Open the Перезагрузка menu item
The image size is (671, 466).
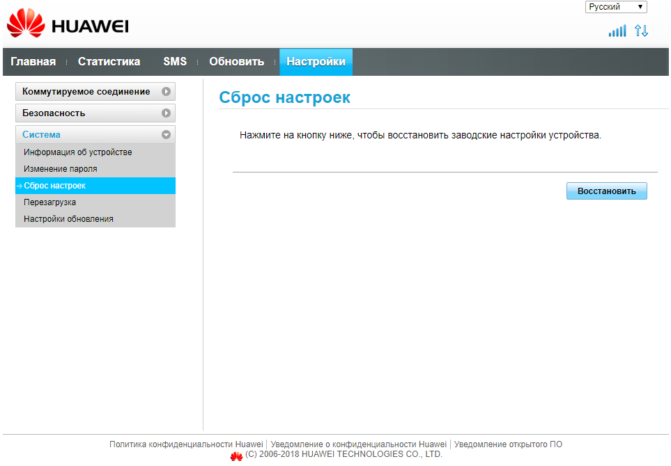point(95,202)
